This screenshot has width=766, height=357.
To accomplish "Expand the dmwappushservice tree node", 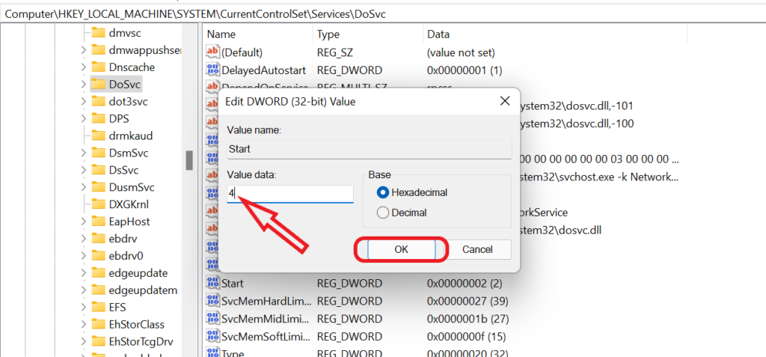I will point(83,50).
